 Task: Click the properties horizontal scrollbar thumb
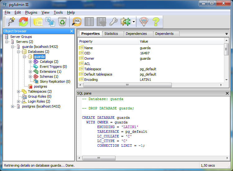[127, 85]
